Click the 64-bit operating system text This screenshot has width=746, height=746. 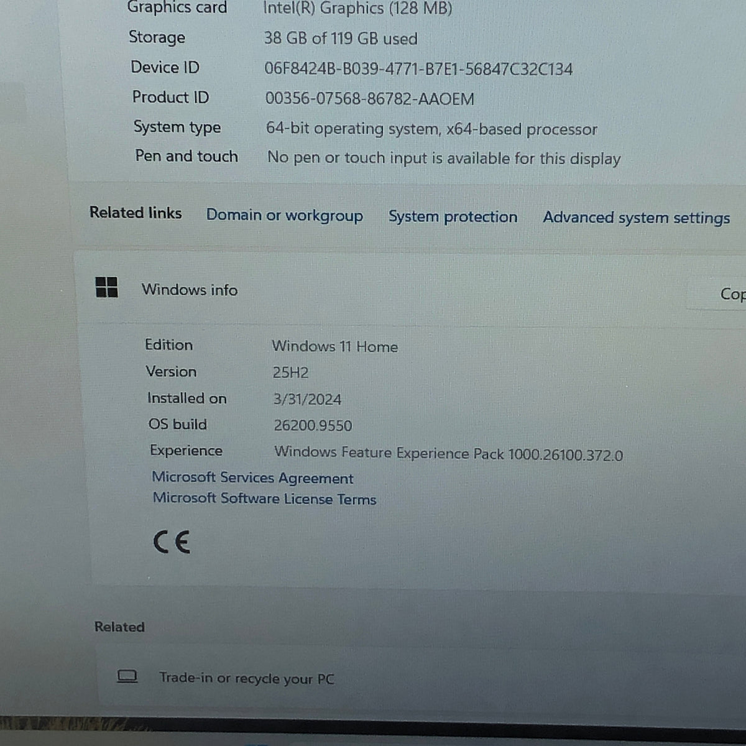click(431, 129)
